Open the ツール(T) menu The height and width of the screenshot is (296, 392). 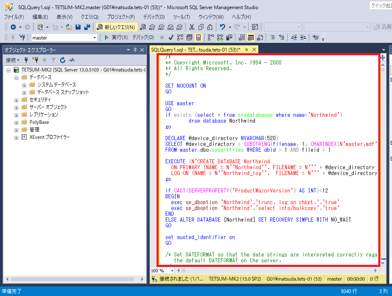point(181,17)
